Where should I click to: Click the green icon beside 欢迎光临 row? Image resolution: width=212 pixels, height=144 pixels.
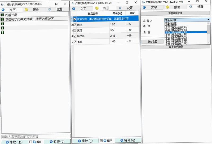coord(2,15)
